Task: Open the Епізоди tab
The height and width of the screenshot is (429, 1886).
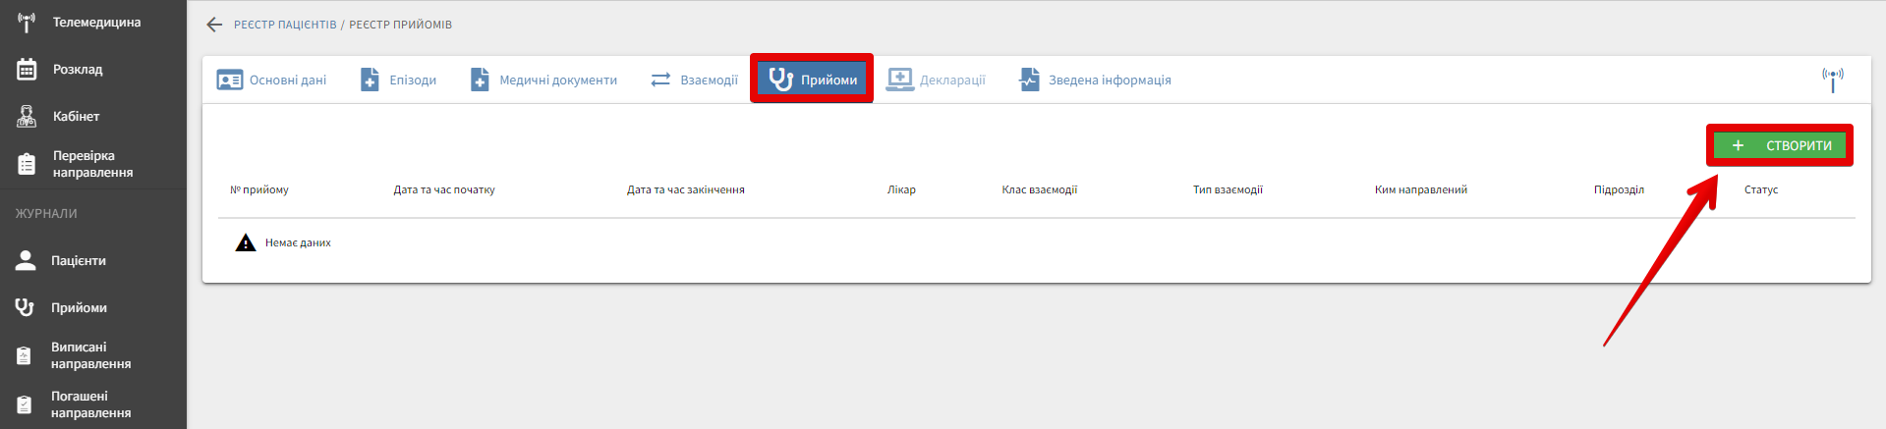Action: 399,80
